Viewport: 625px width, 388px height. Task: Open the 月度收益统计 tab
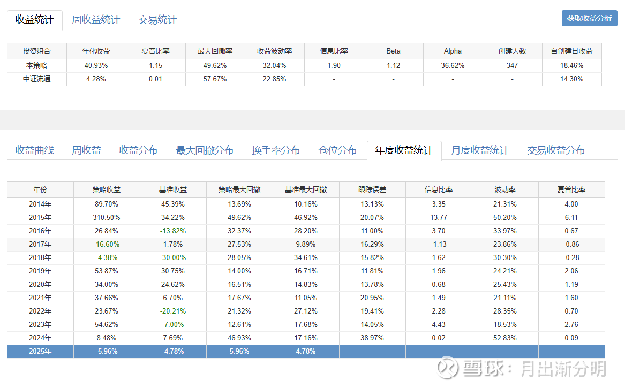coord(480,150)
